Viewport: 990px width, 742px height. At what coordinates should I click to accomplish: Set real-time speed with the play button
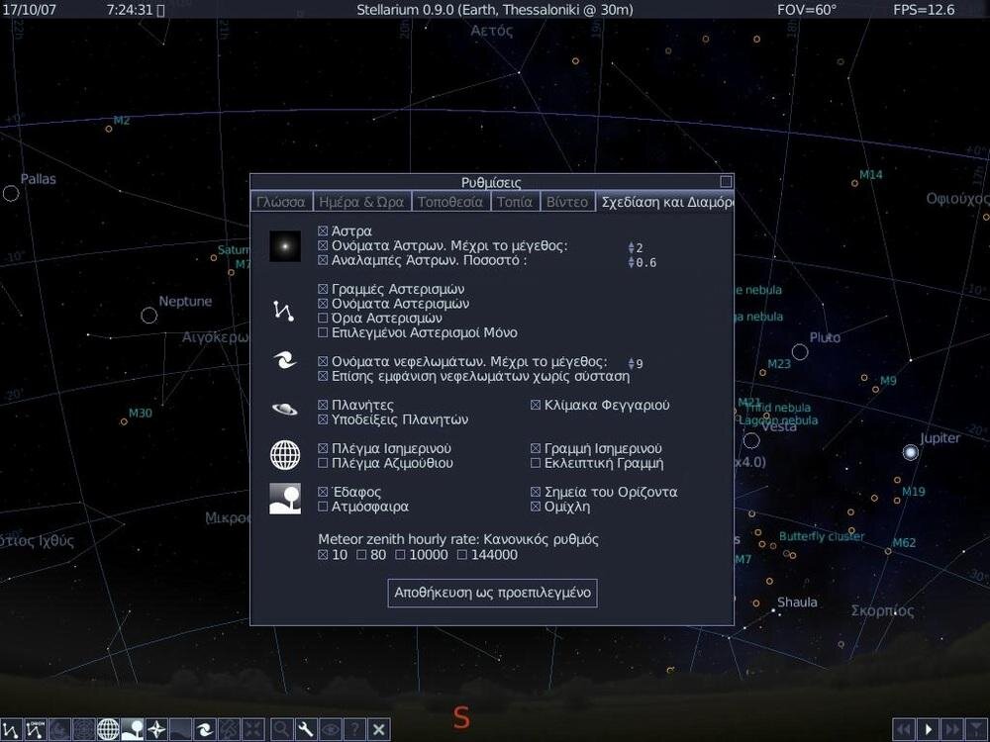pyautogui.click(x=929, y=729)
